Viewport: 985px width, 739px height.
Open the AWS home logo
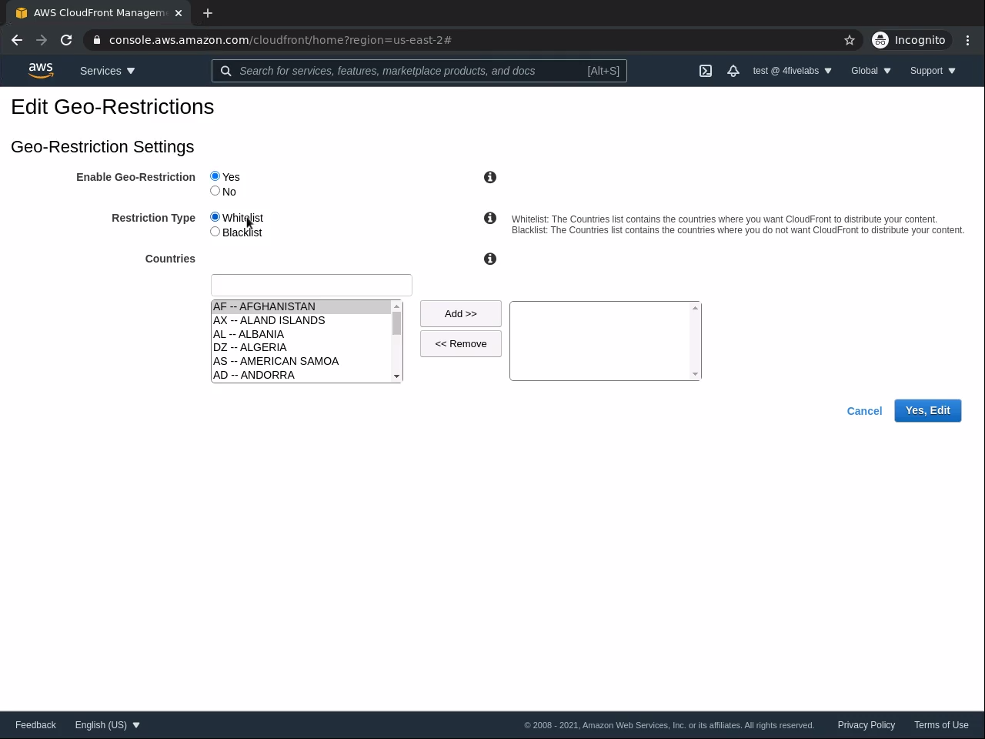[41, 71]
